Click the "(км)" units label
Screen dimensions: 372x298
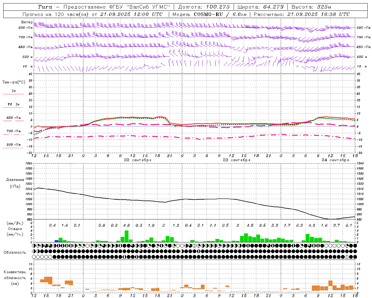[x=15, y=283]
